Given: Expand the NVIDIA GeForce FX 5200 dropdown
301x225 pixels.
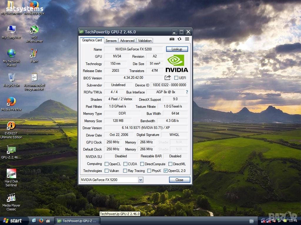Looking at the screenshot, I should (141, 180).
